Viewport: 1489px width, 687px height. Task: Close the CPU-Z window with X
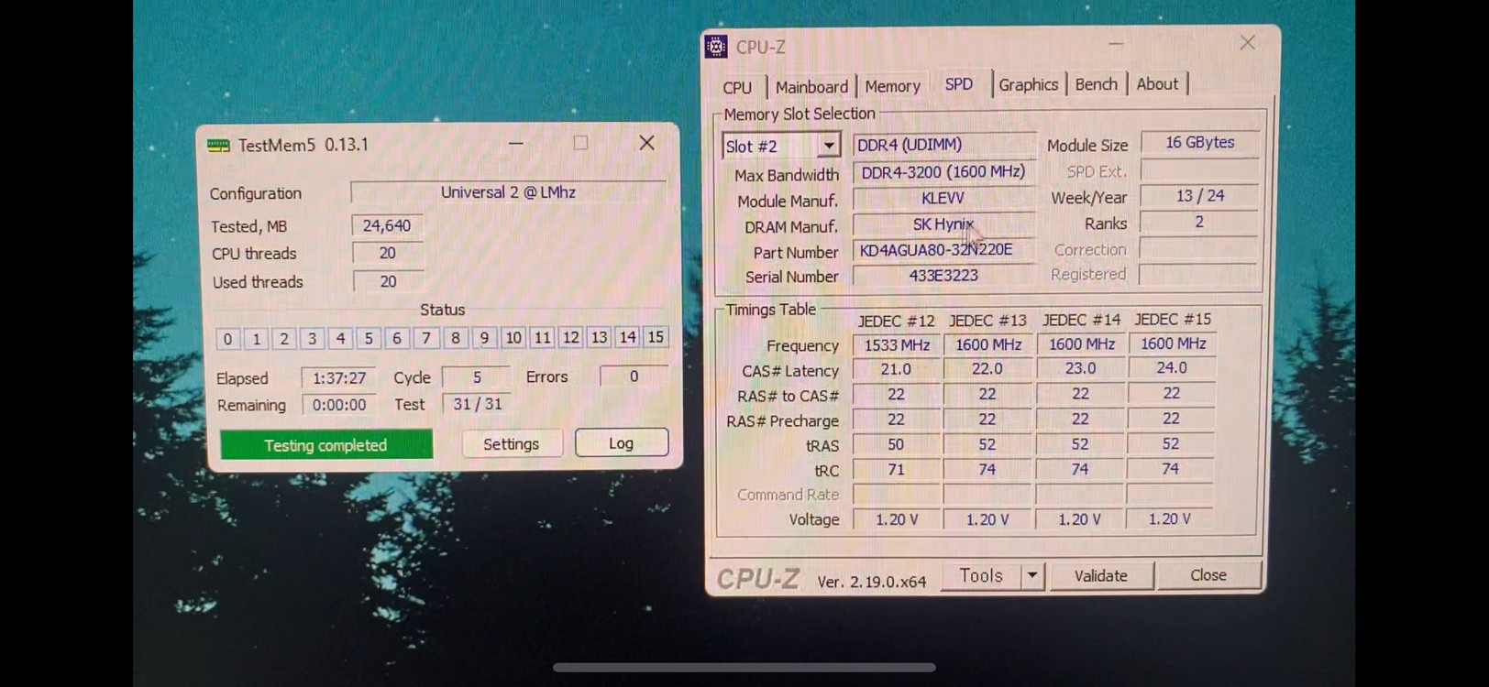click(x=1247, y=42)
